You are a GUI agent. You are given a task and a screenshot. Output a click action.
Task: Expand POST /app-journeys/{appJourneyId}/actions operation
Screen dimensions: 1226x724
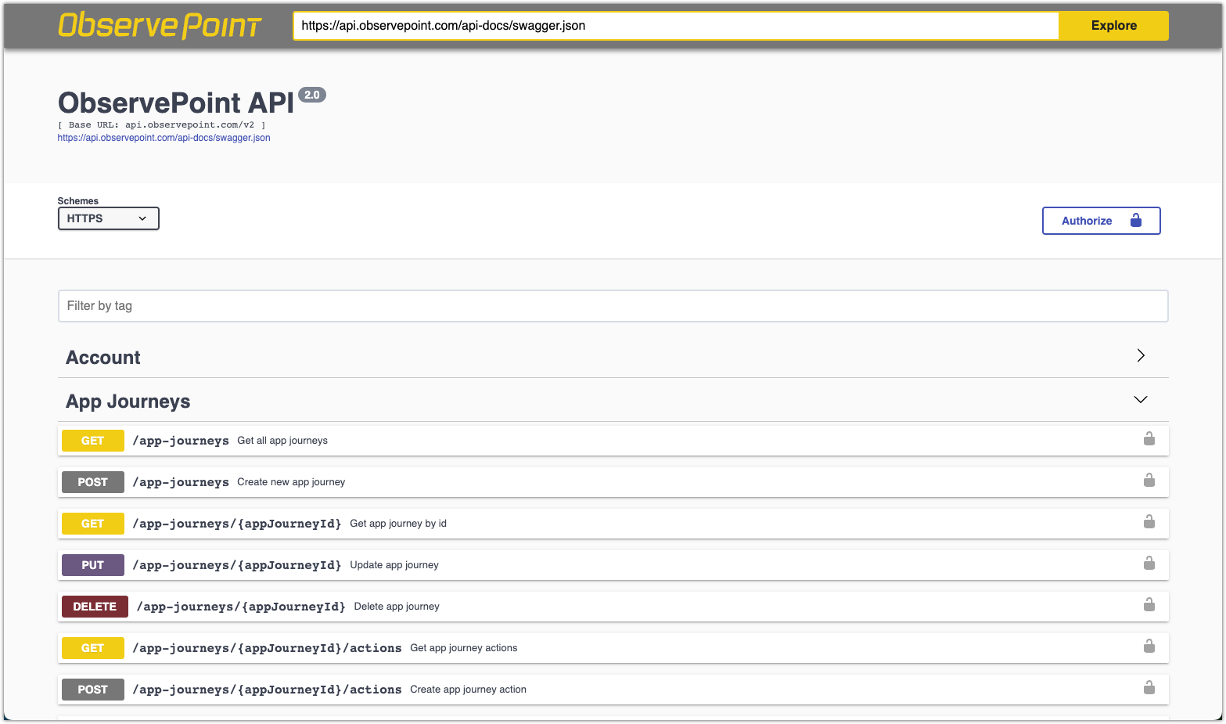click(613, 690)
